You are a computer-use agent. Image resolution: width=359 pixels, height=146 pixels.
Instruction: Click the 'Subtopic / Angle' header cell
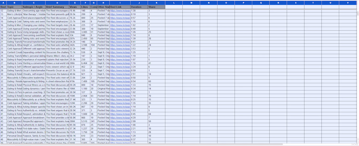[x=34, y=7]
